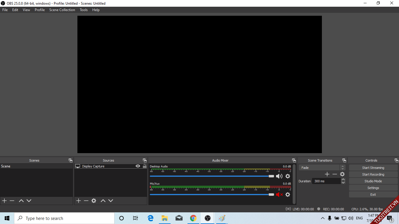Open source properties gear in Sources panel
399x224 pixels.
[94, 201]
